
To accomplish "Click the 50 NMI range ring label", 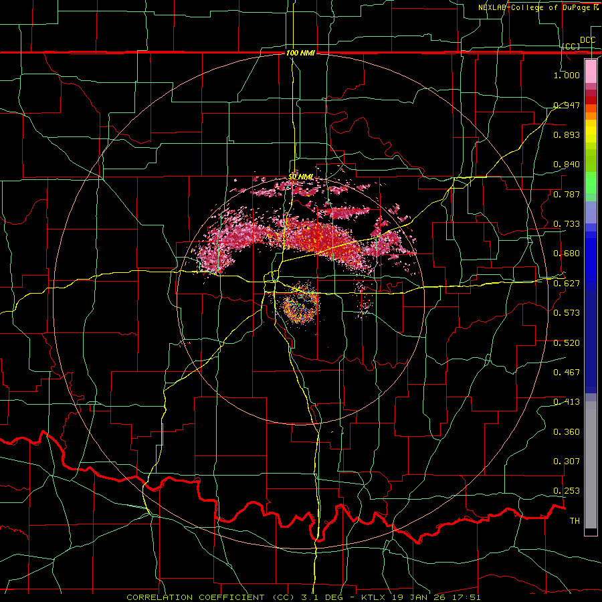I will (300, 177).
